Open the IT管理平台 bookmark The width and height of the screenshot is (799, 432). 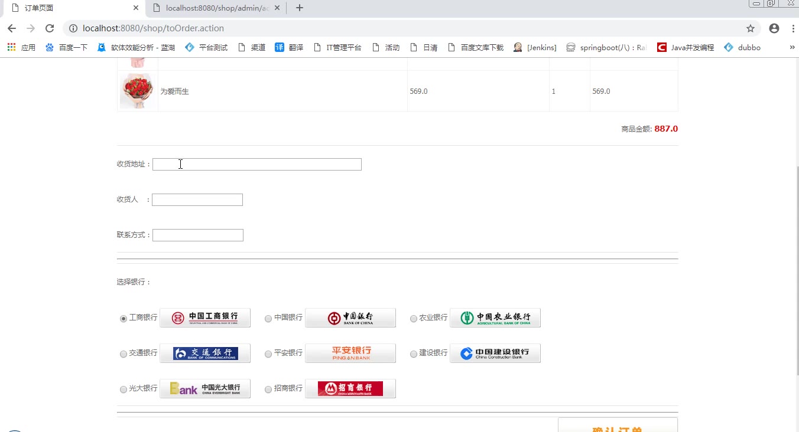[337, 47]
